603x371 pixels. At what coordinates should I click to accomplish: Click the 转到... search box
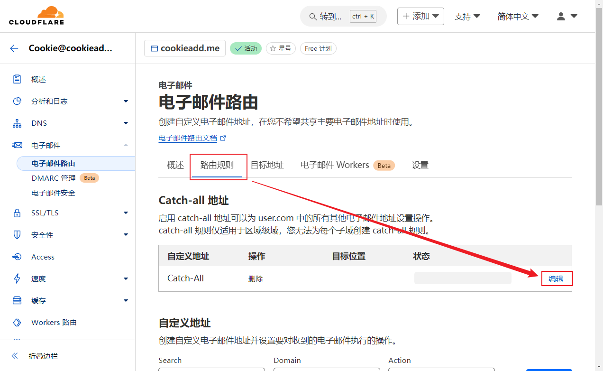click(343, 16)
